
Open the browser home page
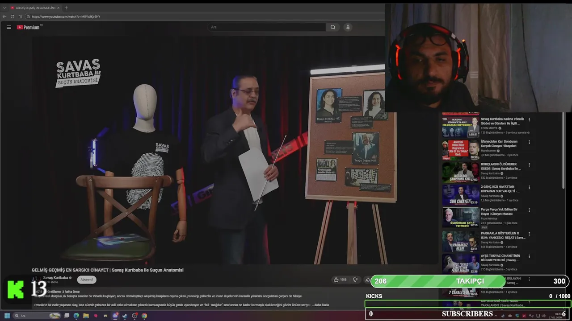(20, 16)
